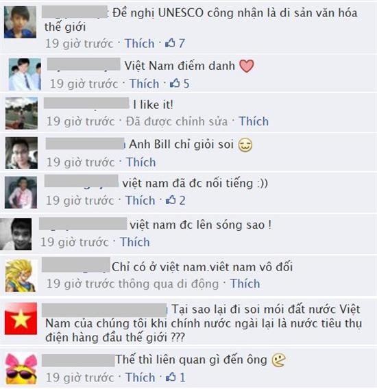This screenshot has height=389, width=377.
Task: Like the UNESCO comment via Thích
Action: tap(140, 43)
